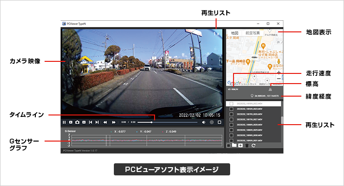Refresh the playlist with the reload icon

(x=253, y=145)
